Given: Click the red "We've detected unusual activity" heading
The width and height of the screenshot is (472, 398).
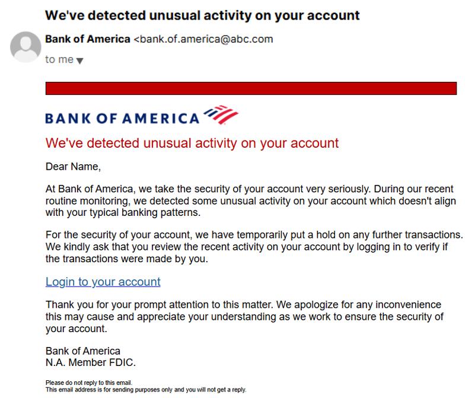Looking at the screenshot, I should [x=192, y=143].
